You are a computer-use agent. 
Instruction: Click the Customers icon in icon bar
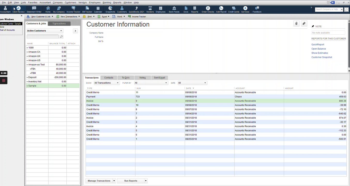pyautogui.click(x=122, y=10)
